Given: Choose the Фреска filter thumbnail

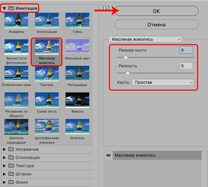Looking at the screenshot, I should click(x=77, y=100).
